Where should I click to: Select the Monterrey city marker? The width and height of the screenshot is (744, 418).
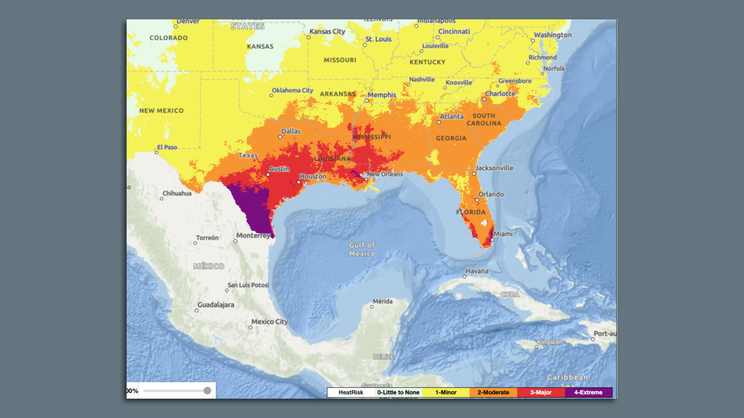(236, 240)
